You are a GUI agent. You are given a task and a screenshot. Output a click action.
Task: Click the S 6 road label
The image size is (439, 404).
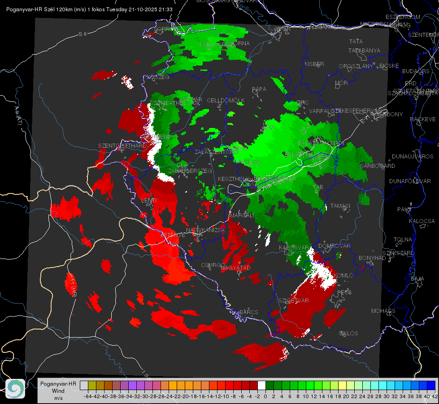point(83,34)
